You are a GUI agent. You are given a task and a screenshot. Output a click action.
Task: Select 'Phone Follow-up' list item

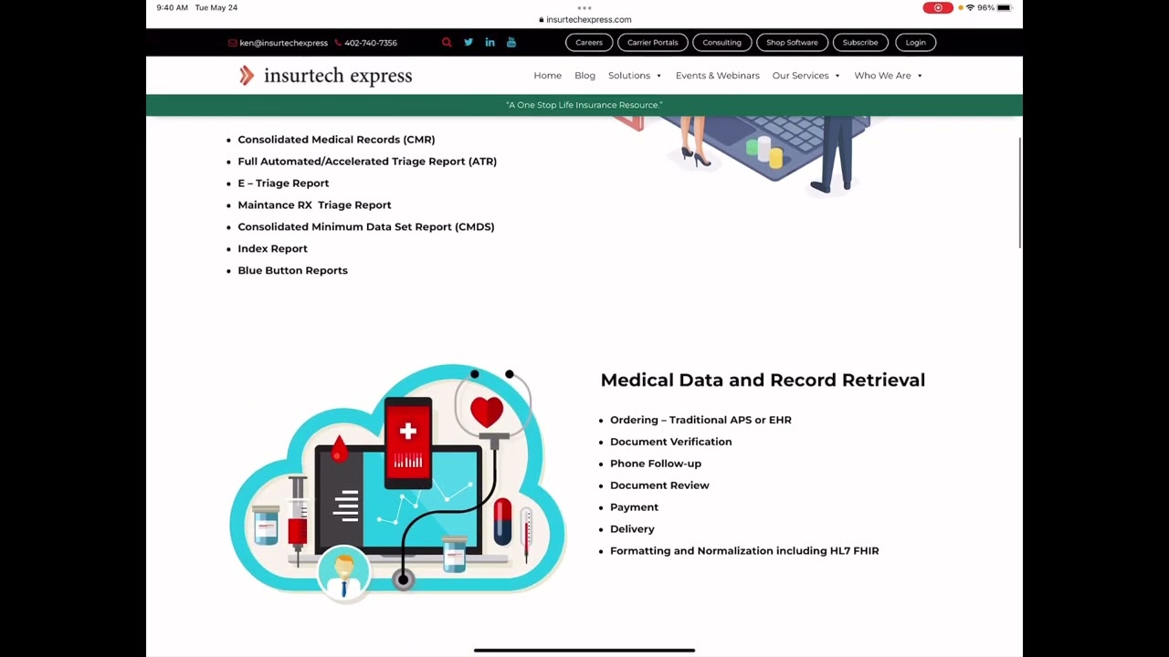pyautogui.click(x=656, y=464)
